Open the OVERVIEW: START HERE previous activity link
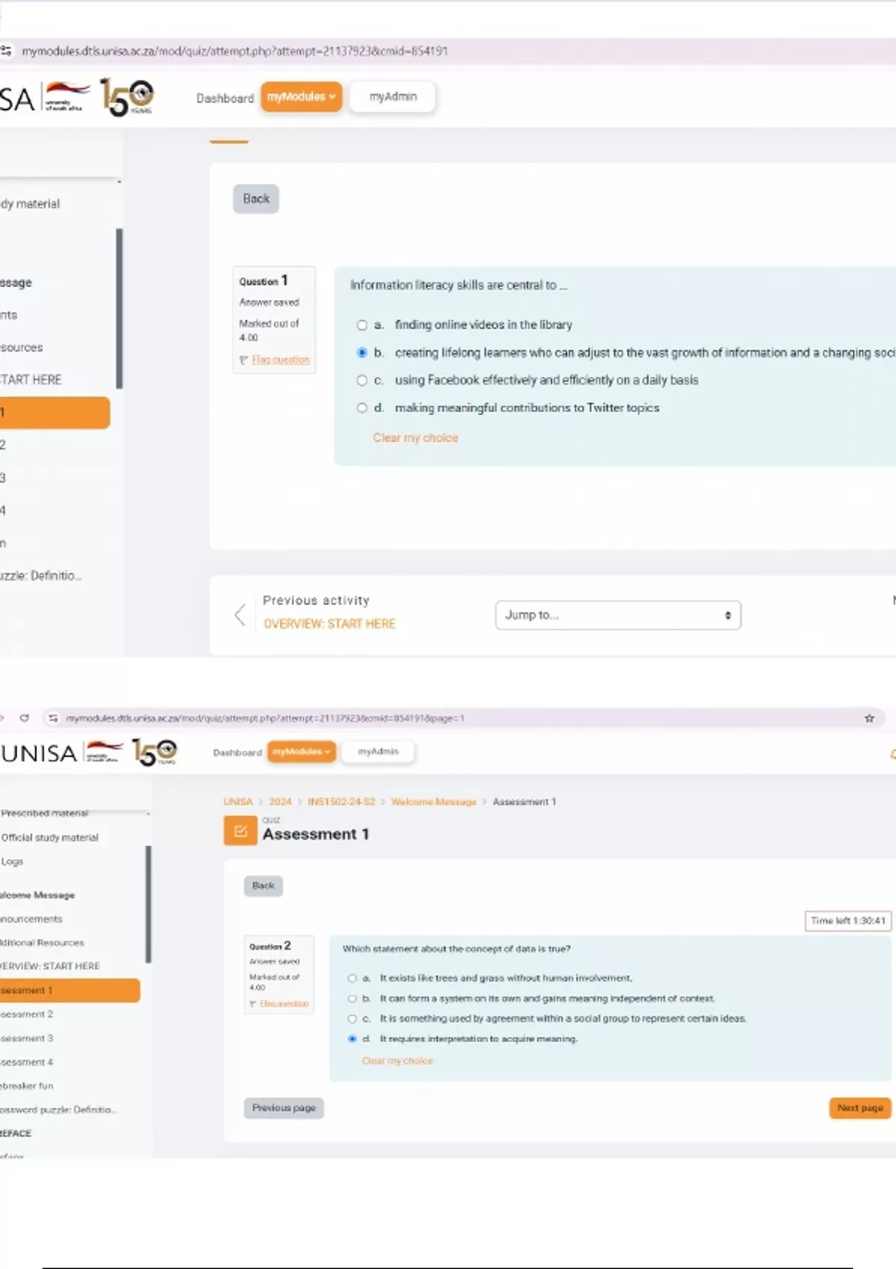The image size is (896, 1269). pos(329,624)
